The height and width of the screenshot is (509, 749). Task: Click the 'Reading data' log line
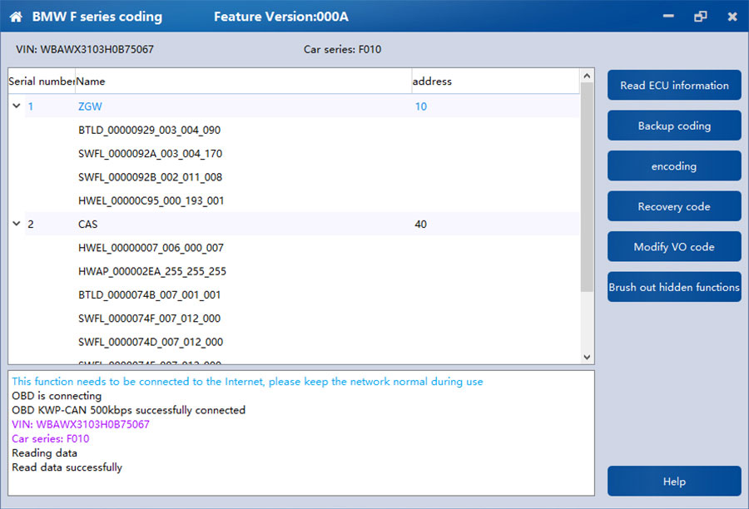44,453
